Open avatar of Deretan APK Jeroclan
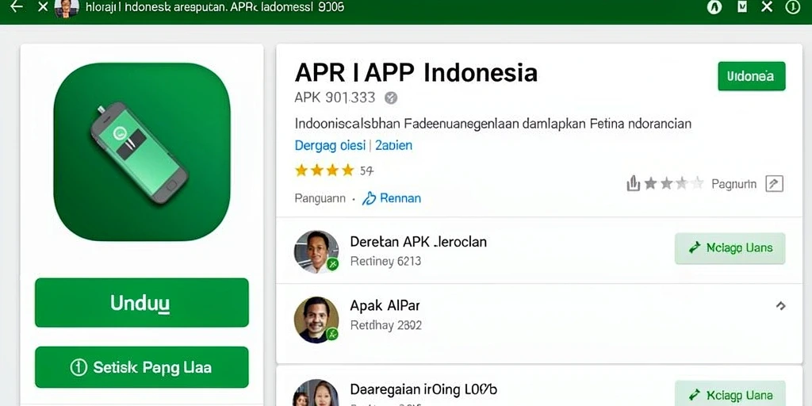Image resolution: width=812 pixels, height=406 pixels. (x=316, y=251)
